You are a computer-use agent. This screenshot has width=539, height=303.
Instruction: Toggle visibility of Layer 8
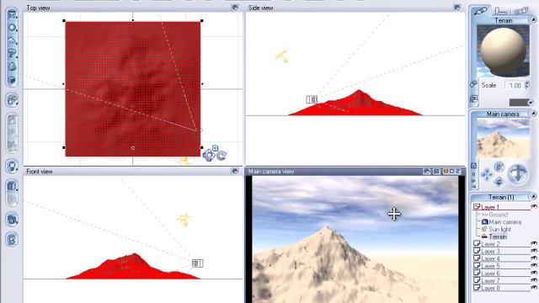(533, 288)
